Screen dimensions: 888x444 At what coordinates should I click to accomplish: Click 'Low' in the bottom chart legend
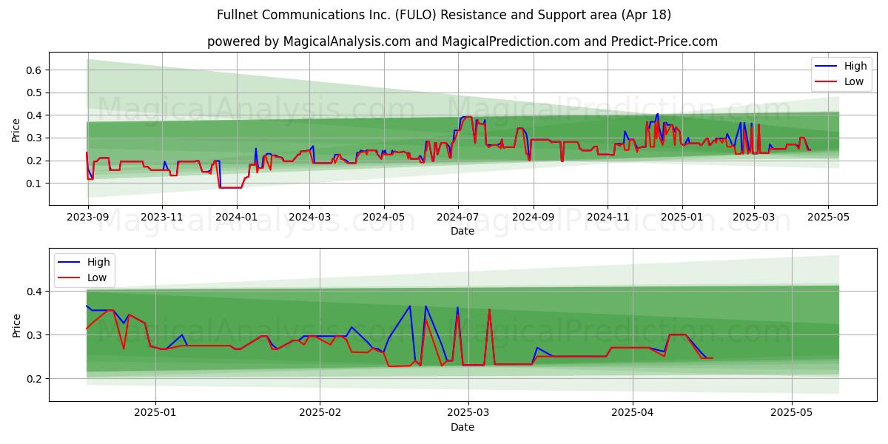96,277
